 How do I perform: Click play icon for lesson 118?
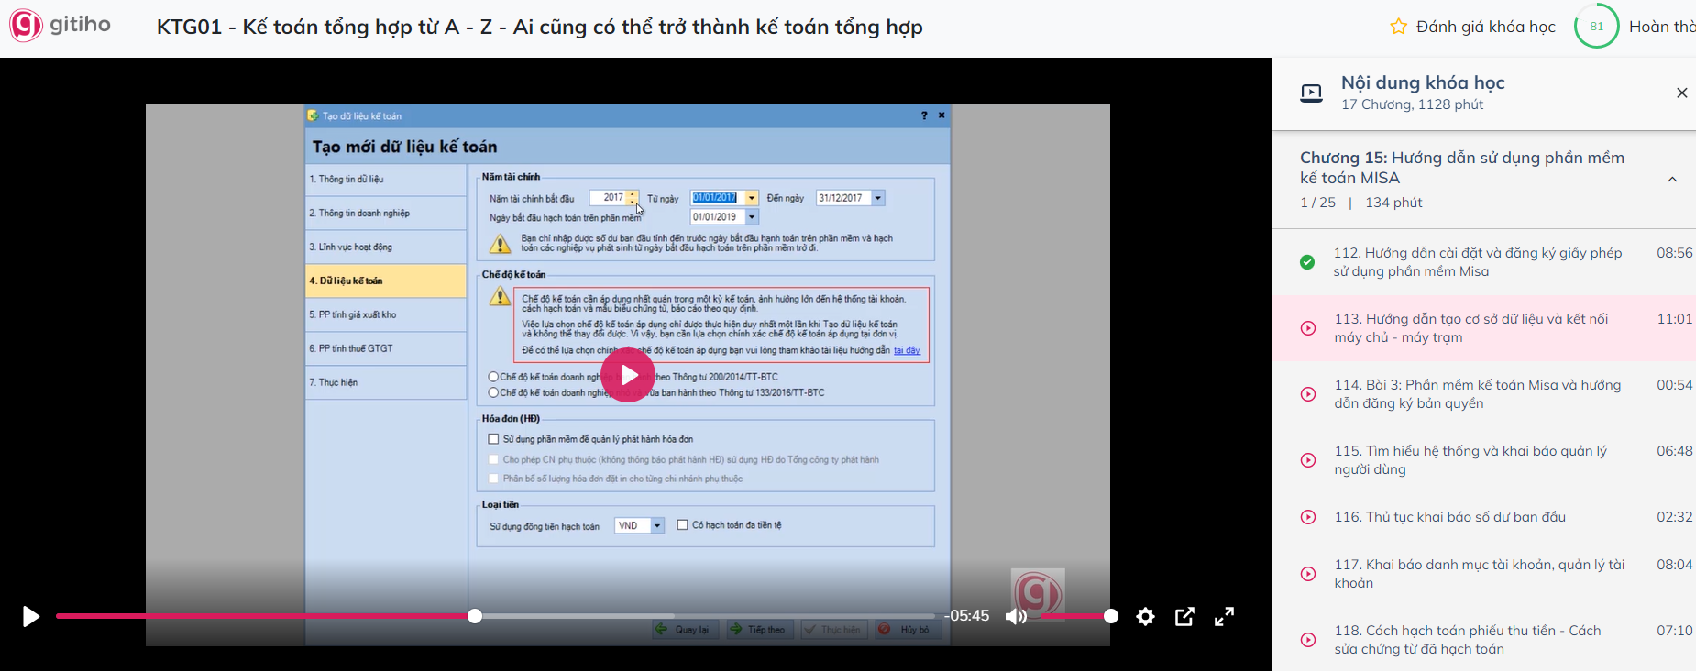pyautogui.click(x=1308, y=640)
